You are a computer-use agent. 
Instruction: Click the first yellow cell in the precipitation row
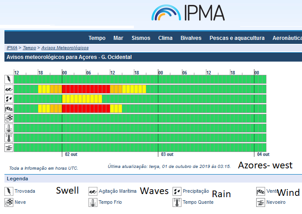[x=64, y=99]
